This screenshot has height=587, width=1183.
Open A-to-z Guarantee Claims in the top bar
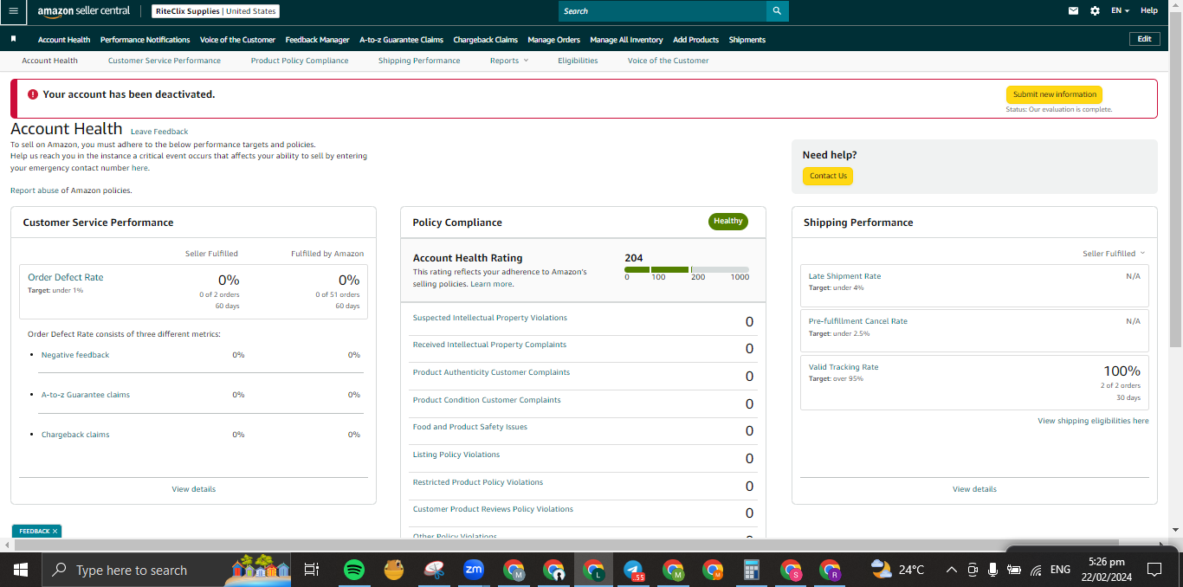click(x=401, y=40)
